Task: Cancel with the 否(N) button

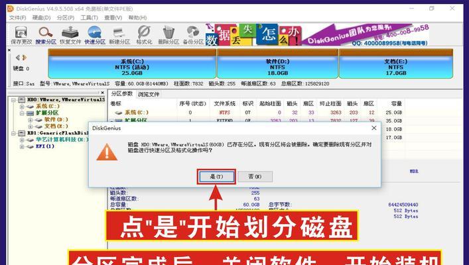Action: (255, 177)
